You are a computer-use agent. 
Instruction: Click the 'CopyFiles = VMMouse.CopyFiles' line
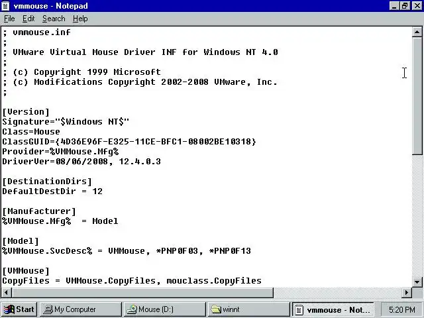click(132, 281)
